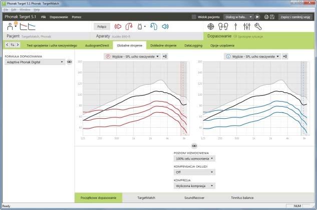
Task: Open the Aparaty section header
Action: [148, 36]
